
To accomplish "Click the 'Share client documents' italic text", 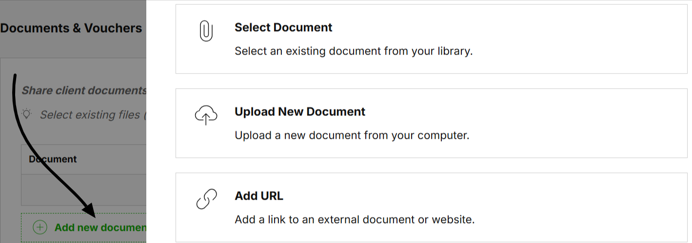I will pyautogui.click(x=84, y=91).
